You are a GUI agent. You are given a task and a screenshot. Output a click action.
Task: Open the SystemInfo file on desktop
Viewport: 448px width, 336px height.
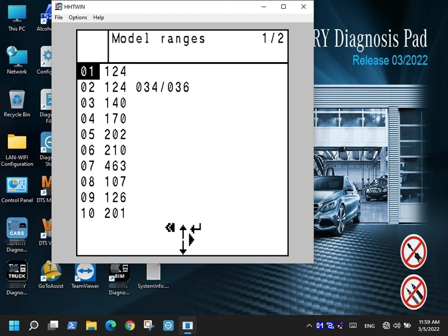(x=153, y=276)
